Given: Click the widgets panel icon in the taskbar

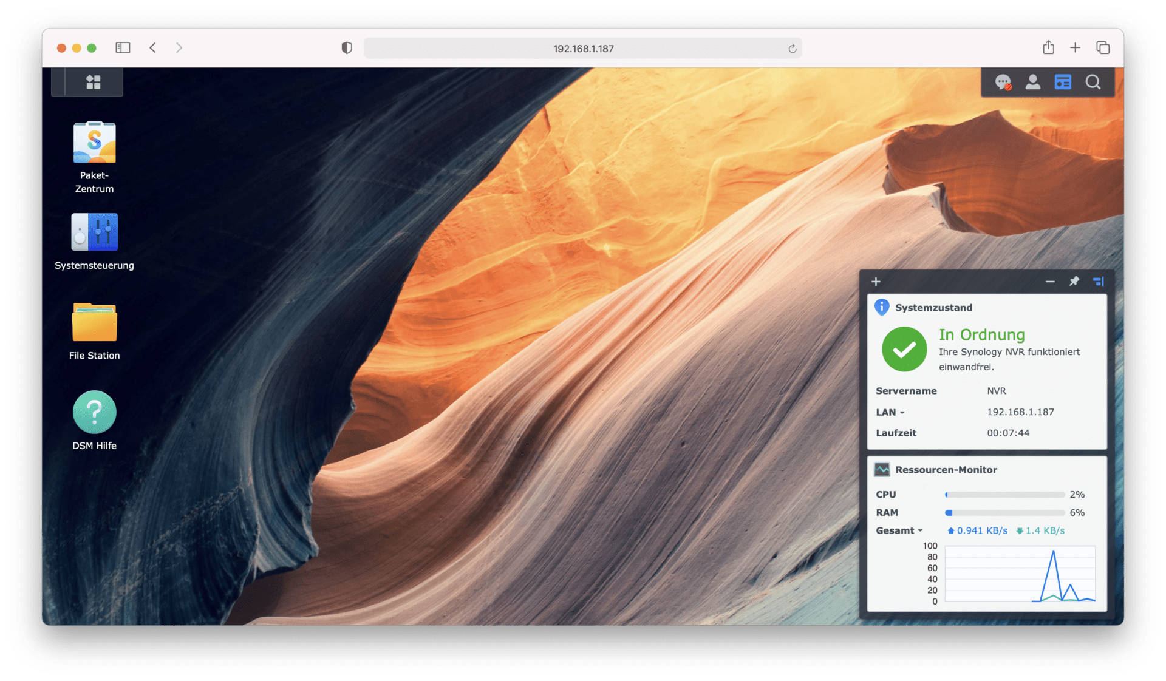Looking at the screenshot, I should click(x=1062, y=82).
